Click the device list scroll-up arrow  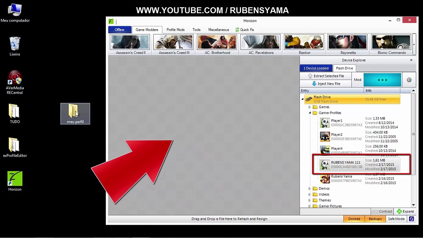pos(413,91)
